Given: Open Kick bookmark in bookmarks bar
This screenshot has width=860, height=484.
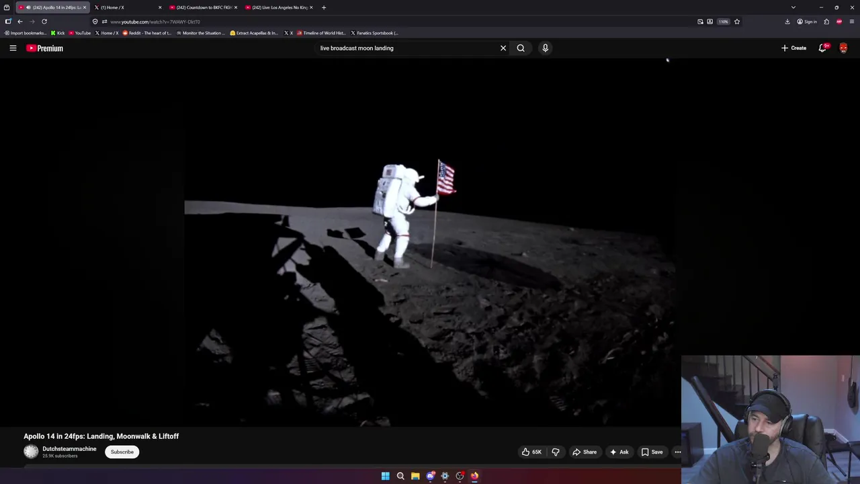Looking at the screenshot, I should pos(58,33).
